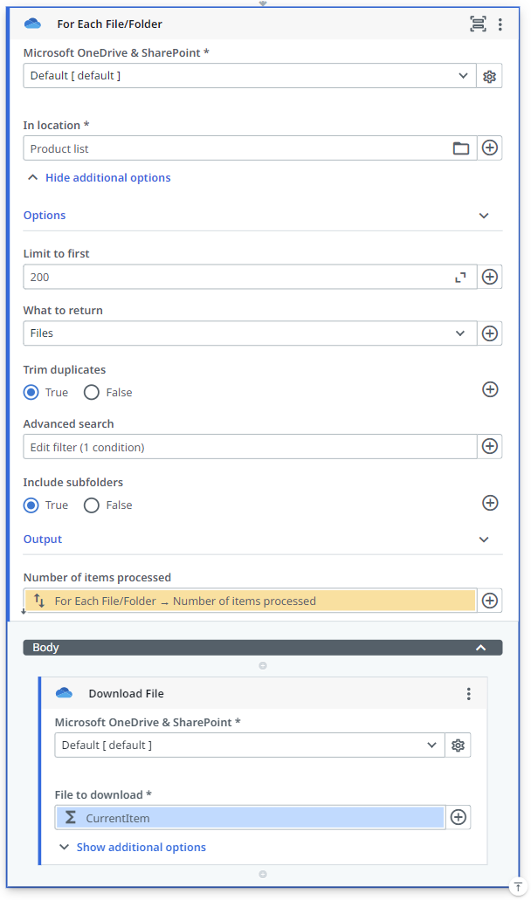The height and width of the screenshot is (900, 531).
Task: Click the scope focus icon in the For Each header
Action: pyautogui.click(x=478, y=24)
